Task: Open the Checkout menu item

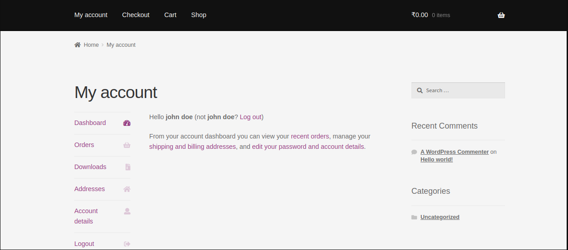Action: point(135,15)
